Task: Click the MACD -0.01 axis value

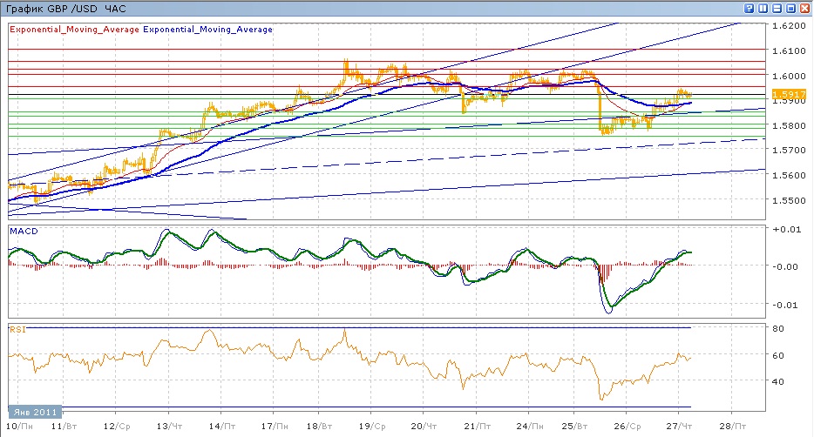Action: 785,305
